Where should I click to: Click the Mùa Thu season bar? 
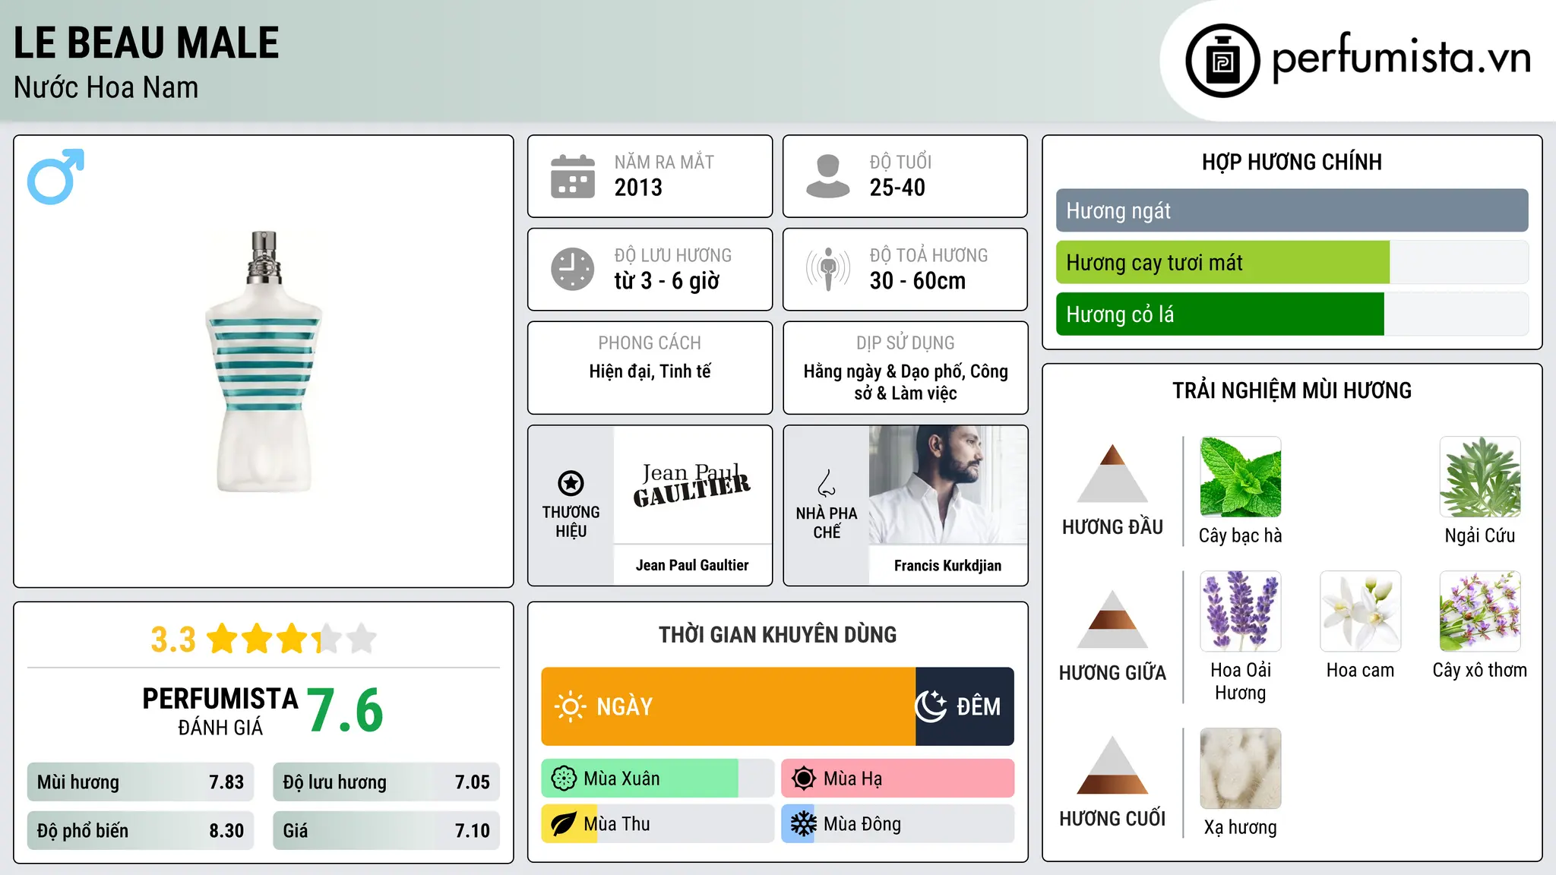coord(658,824)
